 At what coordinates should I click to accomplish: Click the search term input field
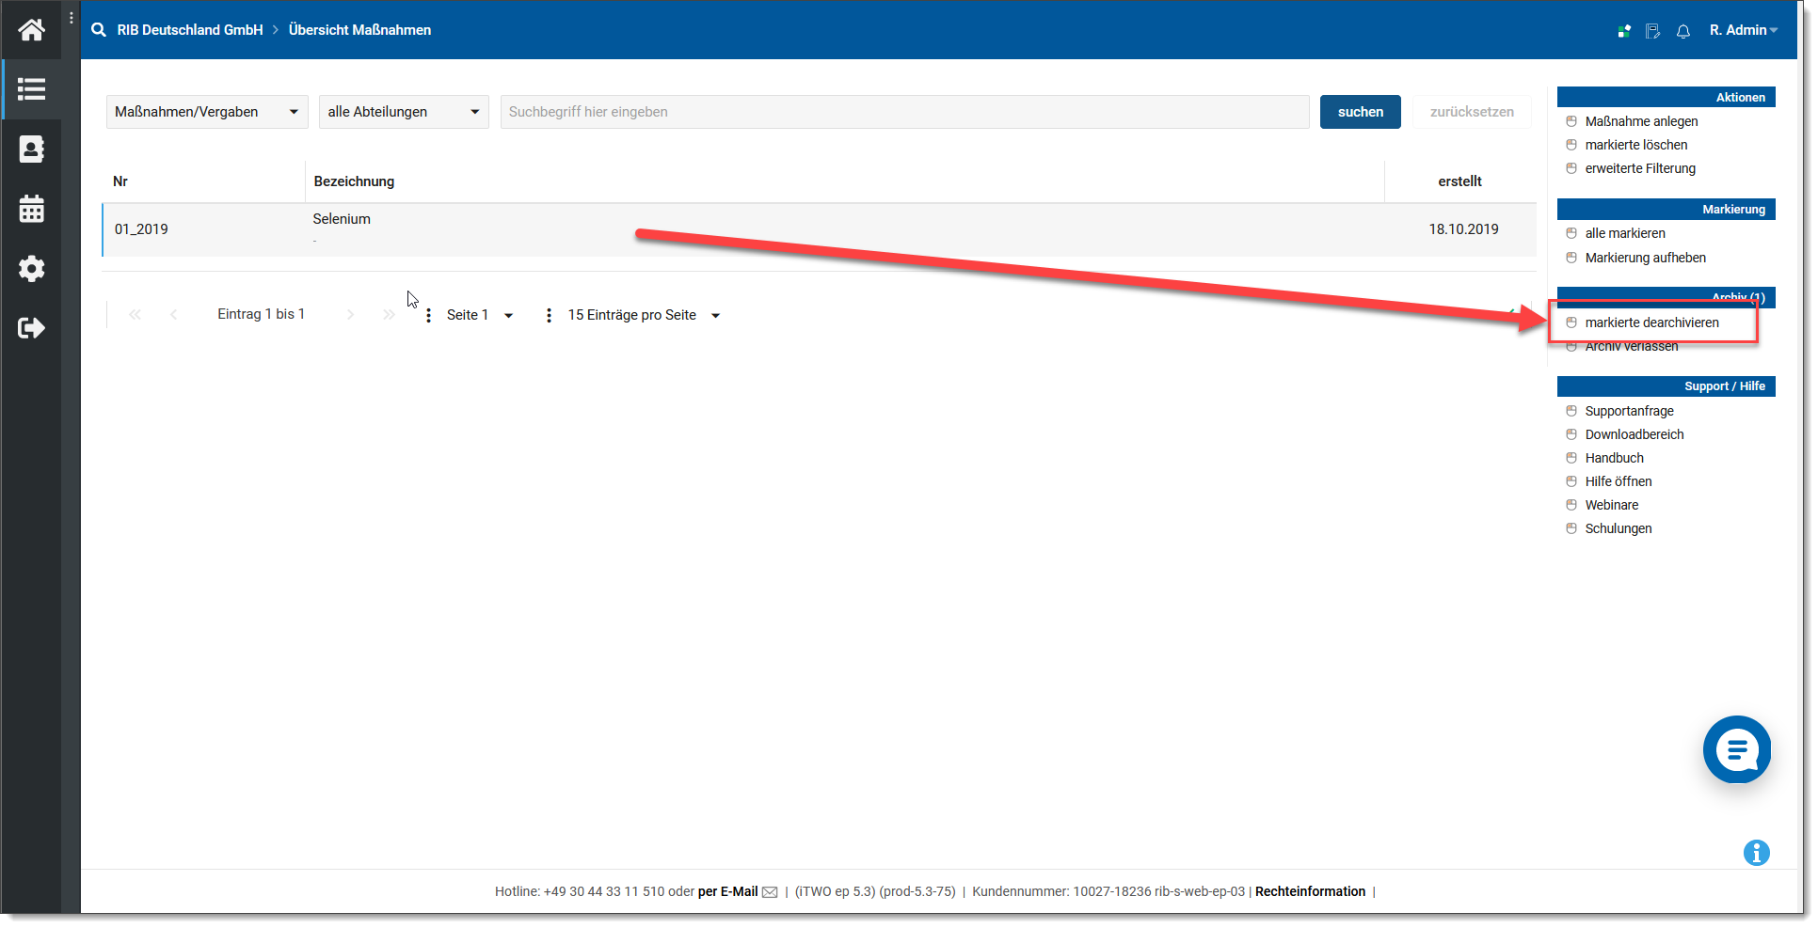pos(904,112)
